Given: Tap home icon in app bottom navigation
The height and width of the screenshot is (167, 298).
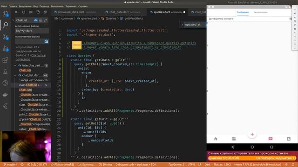Looking at the screenshot, I should pos(216,139).
